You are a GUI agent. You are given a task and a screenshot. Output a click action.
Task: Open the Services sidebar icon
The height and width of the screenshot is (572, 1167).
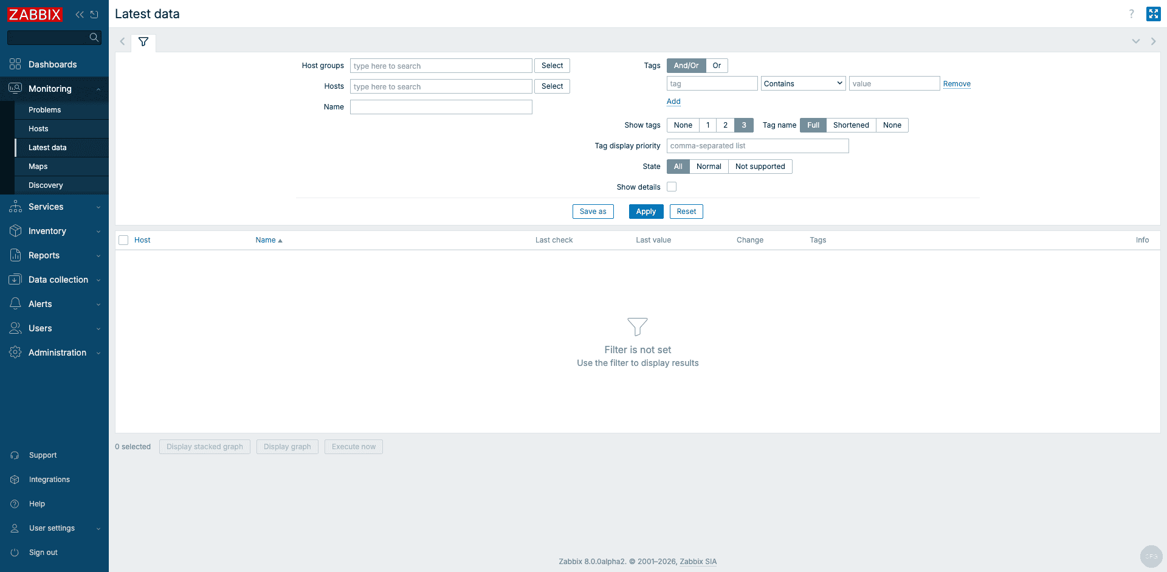point(15,207)
